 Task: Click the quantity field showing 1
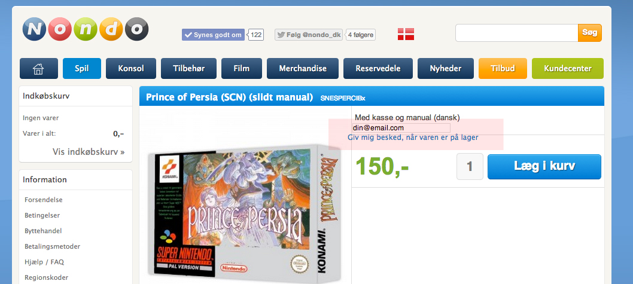470,167
